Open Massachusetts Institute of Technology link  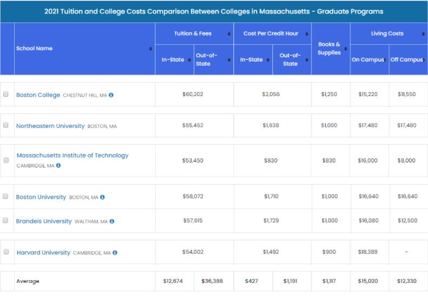(72, 155)
